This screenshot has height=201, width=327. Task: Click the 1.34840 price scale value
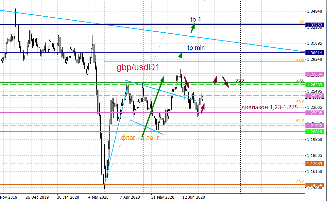(x=315, y=11)
